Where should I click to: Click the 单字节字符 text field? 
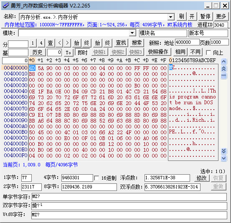[x=129, y=197]
